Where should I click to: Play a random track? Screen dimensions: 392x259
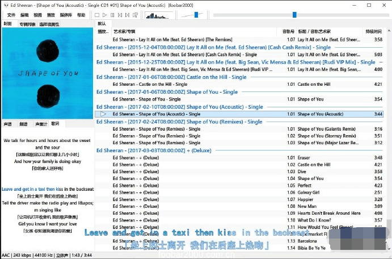pyautogui.click(x=135, y=15)
